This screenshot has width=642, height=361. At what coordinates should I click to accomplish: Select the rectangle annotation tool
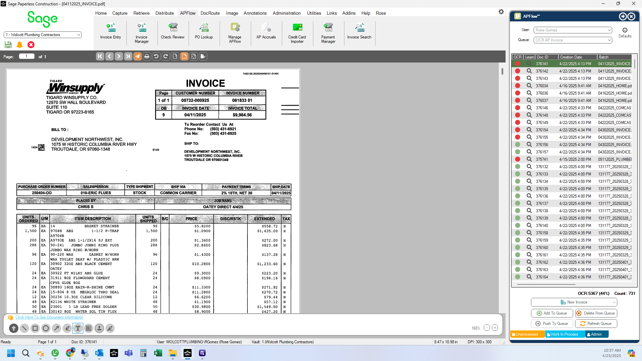(35, 328)
